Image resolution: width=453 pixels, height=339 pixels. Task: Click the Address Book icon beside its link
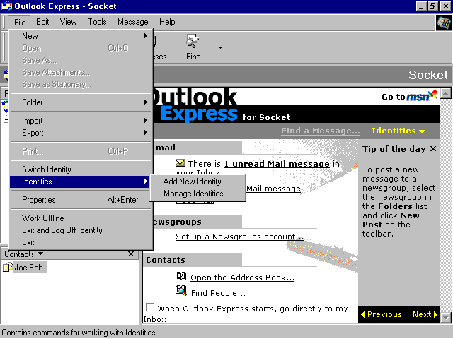[181, 276]
